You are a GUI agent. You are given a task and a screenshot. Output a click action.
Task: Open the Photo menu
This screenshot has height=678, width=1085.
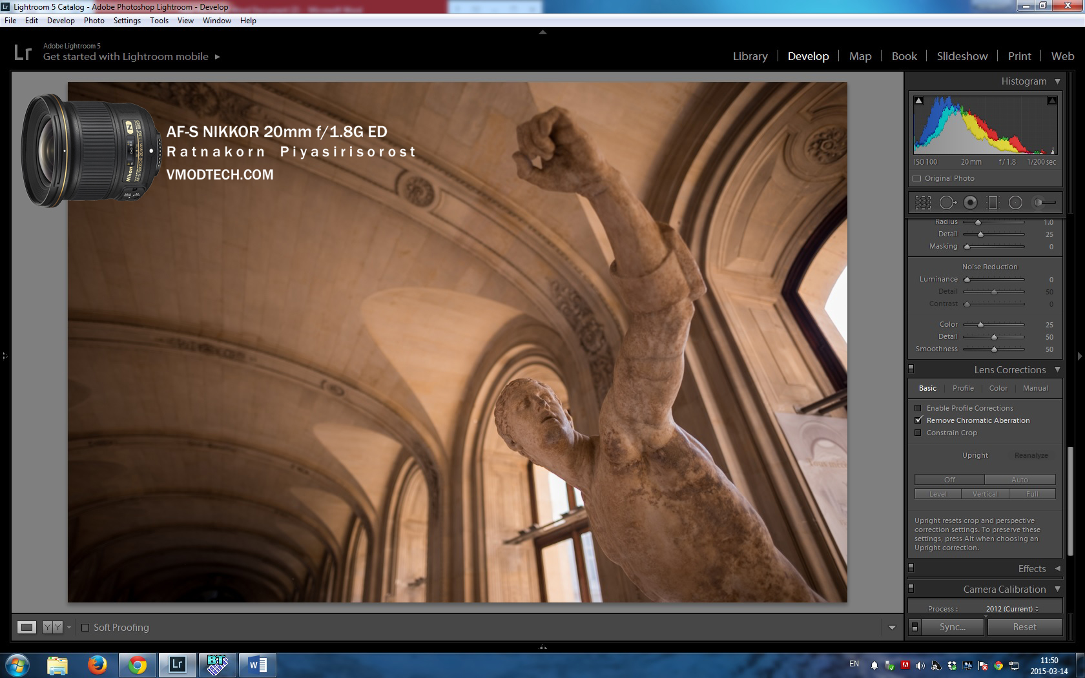point(94,21)
